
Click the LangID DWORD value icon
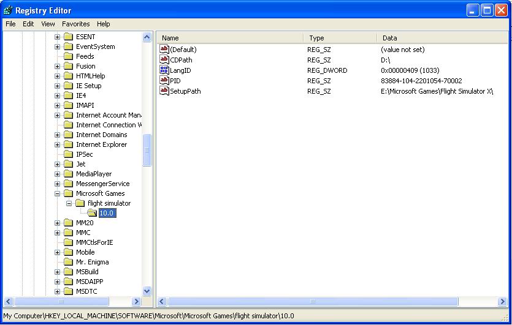point(164,70)
